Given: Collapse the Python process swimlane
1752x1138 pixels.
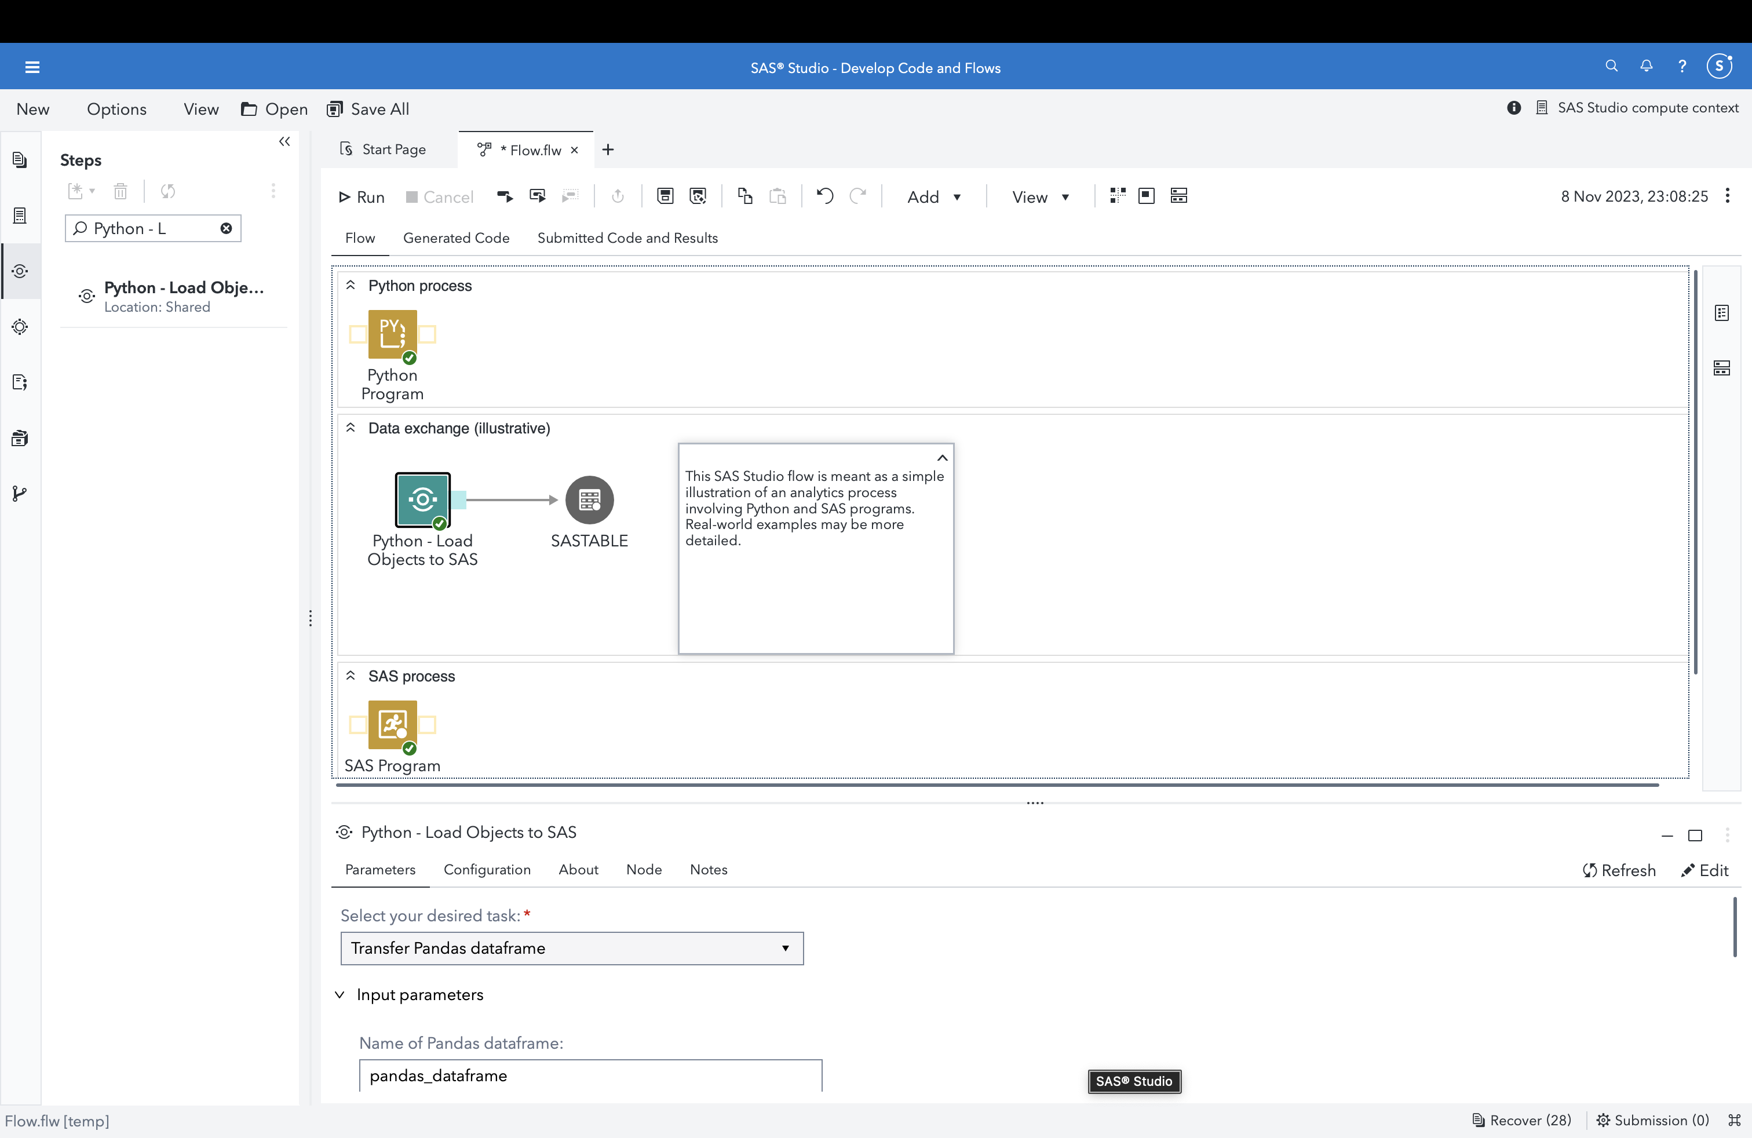Looking at the screenshot, I should coord(351,285).
